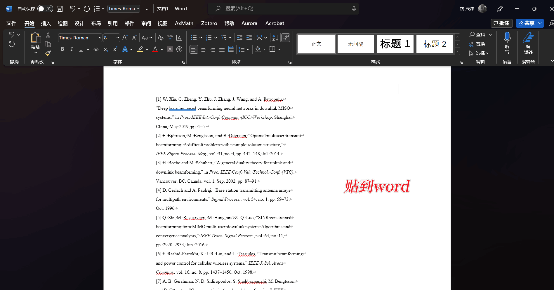This screenshot has width=554, height=290.
Task: Open the Zotero ribbon tab
Action: (x=209, y=23)
